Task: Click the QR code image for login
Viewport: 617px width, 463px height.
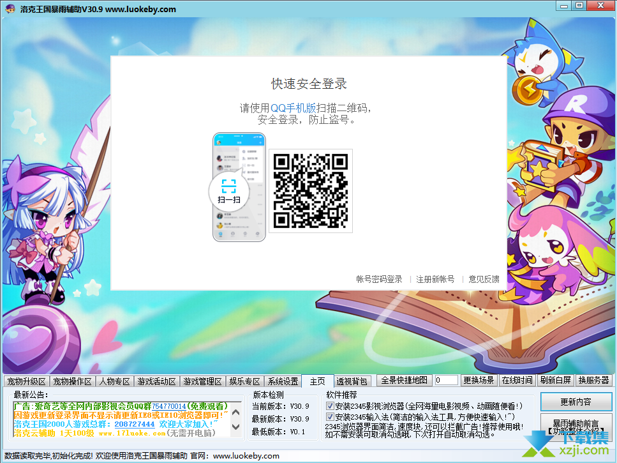Action: coord(311,191)
